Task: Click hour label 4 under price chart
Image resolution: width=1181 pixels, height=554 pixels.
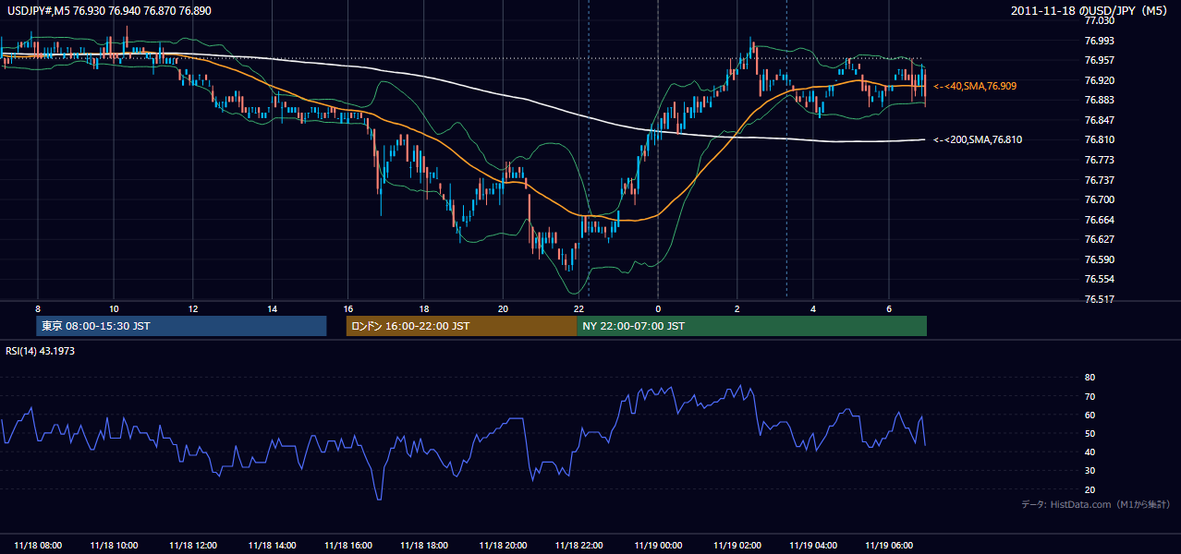Action: (813, 307)
